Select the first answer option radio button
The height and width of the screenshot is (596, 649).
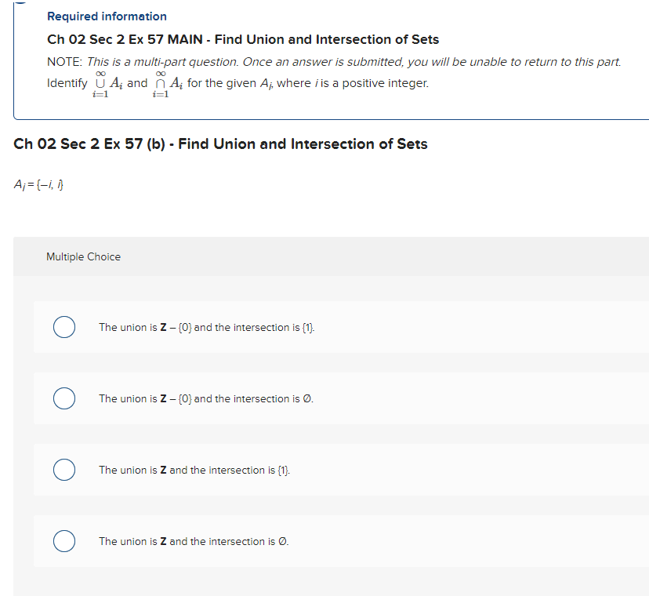pos(63,327)
